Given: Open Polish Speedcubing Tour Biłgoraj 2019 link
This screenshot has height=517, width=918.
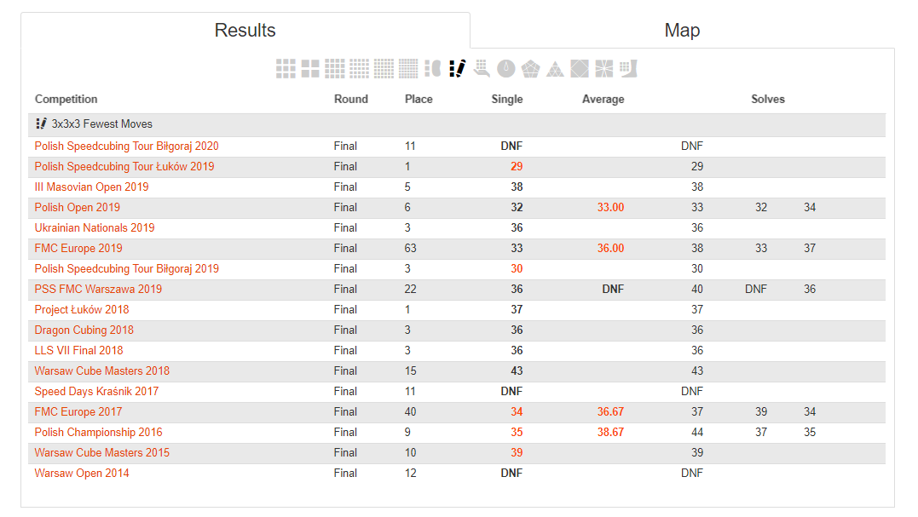Looking at the screenshot, I should click(126, 269).
